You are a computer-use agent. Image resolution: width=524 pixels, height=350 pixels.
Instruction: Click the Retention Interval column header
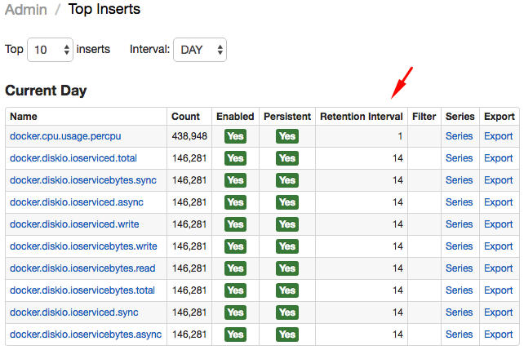pyautogui.click(x=362, y=117)
